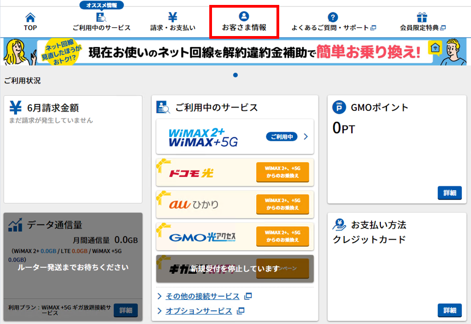Click the service icon in ご利用中のサービス card

tap(163, 107)
